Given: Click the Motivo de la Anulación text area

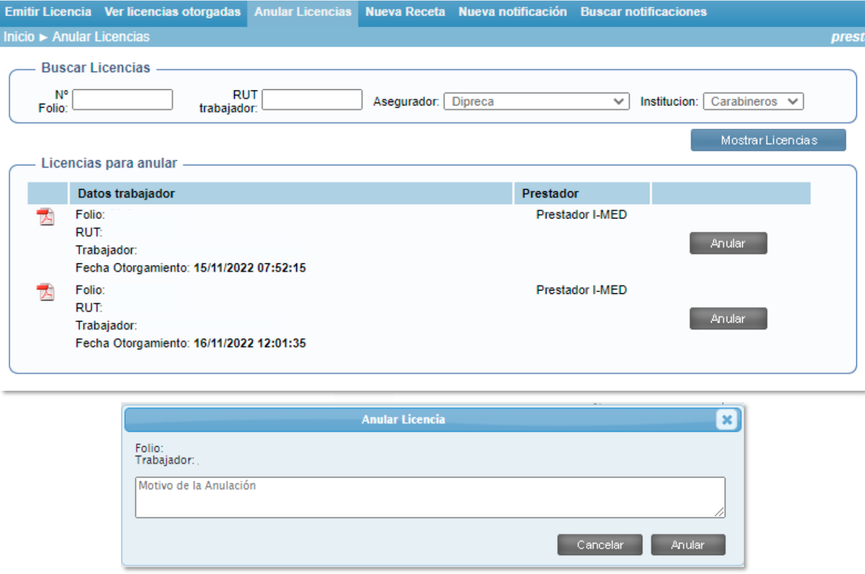Looking at the screenshot, I should pos(430,497).
